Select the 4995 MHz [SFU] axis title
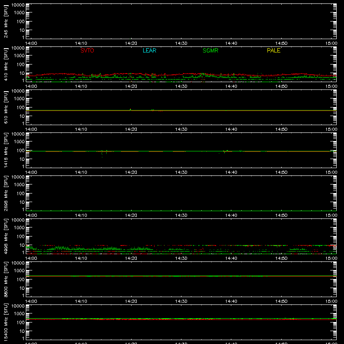Viewport: 344px width, 344px height. 6,236
